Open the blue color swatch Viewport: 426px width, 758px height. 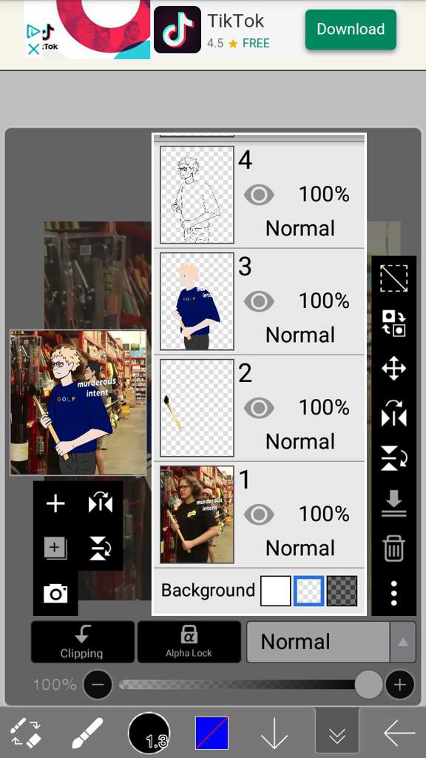click(x=212, y=733)
